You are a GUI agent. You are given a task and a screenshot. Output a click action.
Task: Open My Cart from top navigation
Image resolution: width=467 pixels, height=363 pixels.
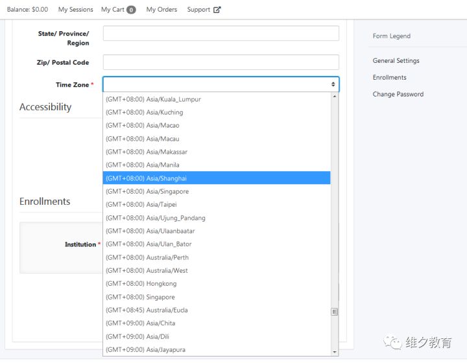113,10
